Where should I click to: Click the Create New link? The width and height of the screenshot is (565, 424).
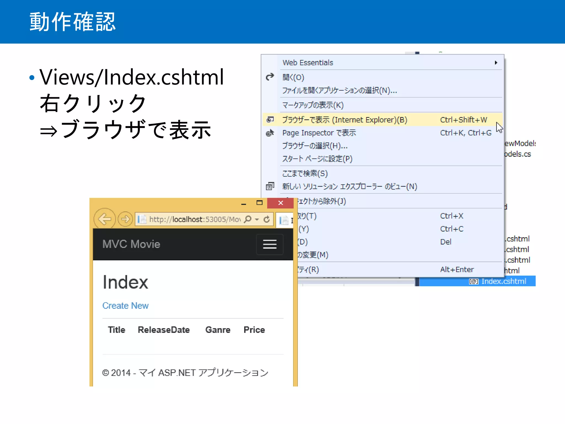[126, 306]
